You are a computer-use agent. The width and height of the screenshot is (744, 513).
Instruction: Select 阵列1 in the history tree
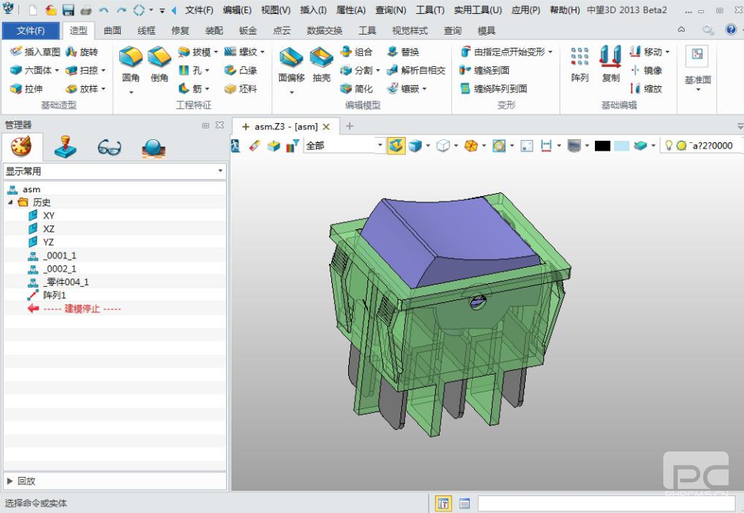click(55, 295)
